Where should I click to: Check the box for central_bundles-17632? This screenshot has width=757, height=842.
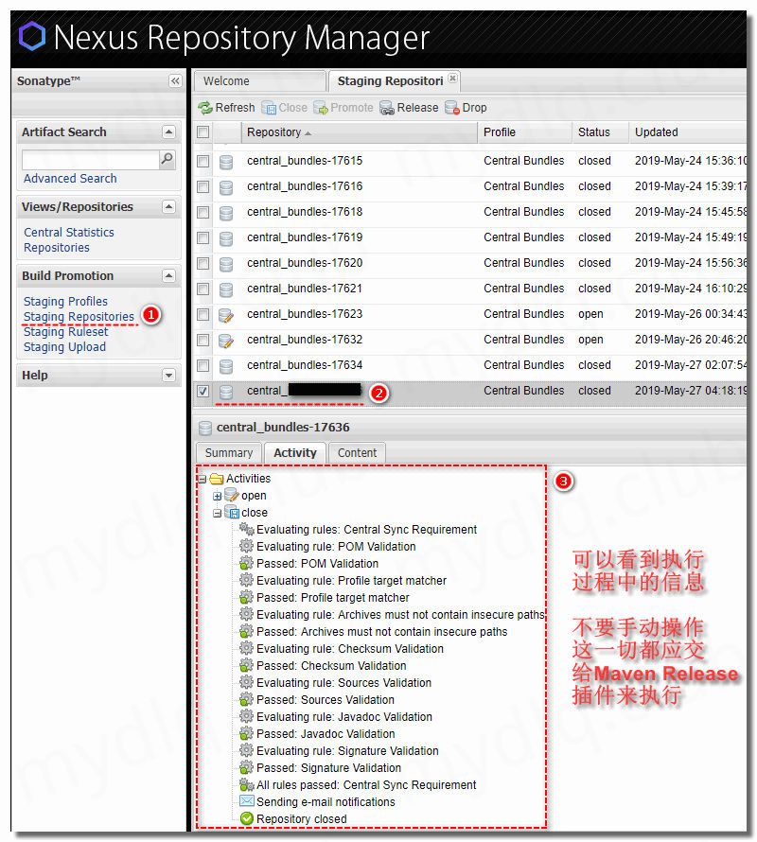point(203,340)
